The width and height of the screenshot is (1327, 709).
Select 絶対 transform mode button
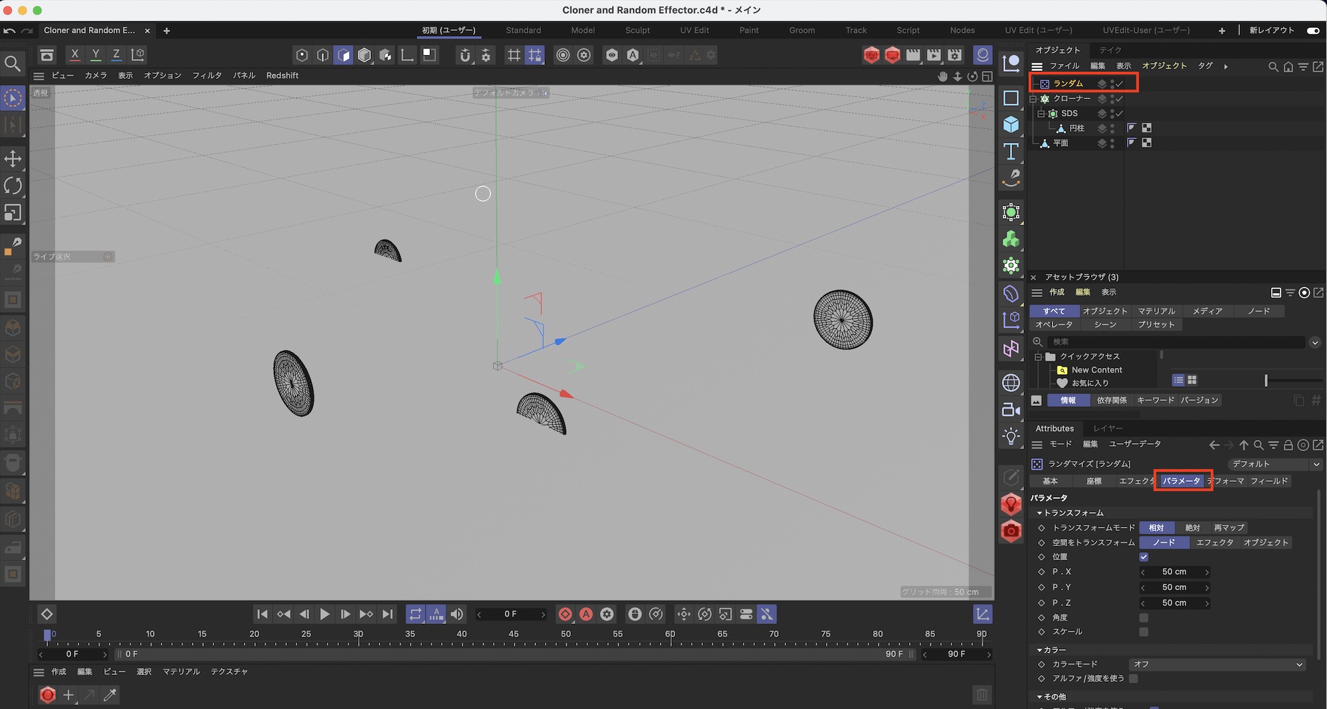[x=1192, y=528]
